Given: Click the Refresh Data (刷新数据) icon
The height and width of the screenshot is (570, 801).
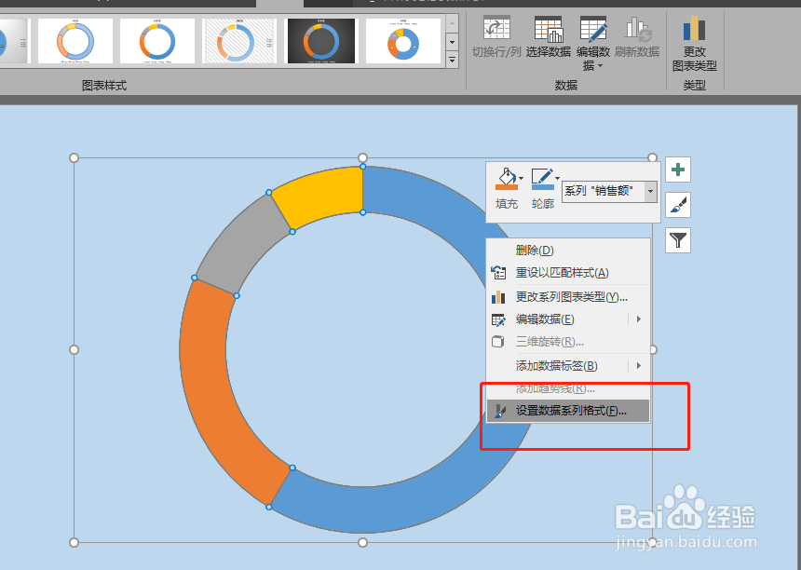Looking at the screenshot, I should click(637, 29).
